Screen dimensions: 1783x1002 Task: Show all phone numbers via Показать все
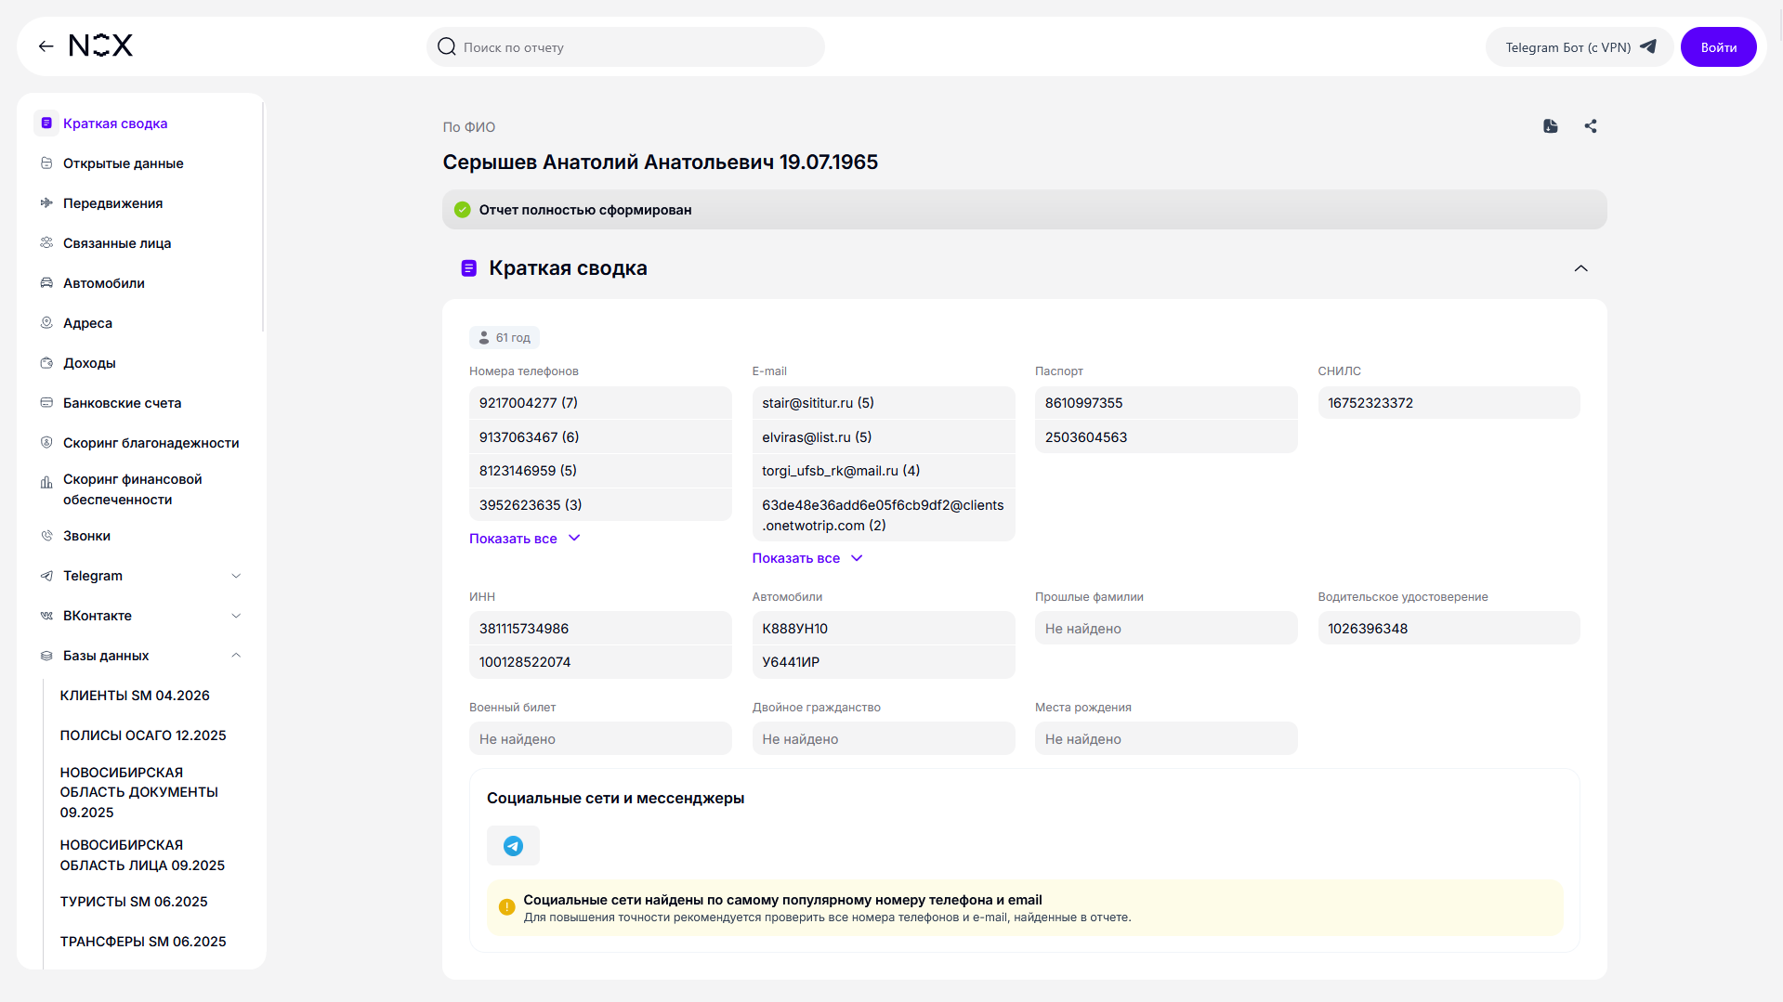pyautogui.click(x=525, y=539)
